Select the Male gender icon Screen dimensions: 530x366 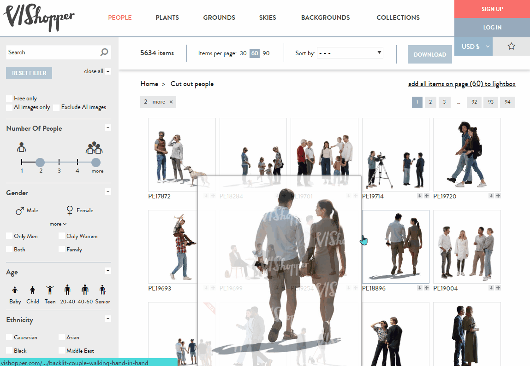coord(20,210)
